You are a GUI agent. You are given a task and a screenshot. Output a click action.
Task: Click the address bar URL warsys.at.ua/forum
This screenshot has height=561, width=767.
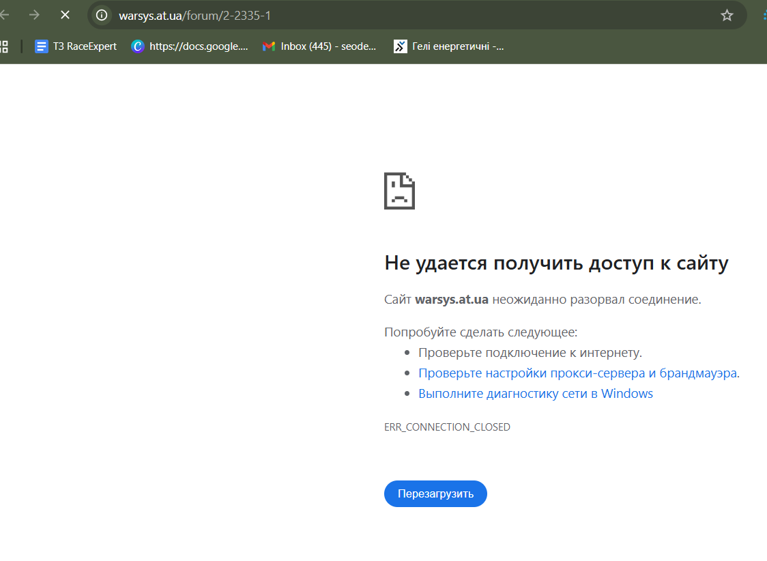click(194, 16)
